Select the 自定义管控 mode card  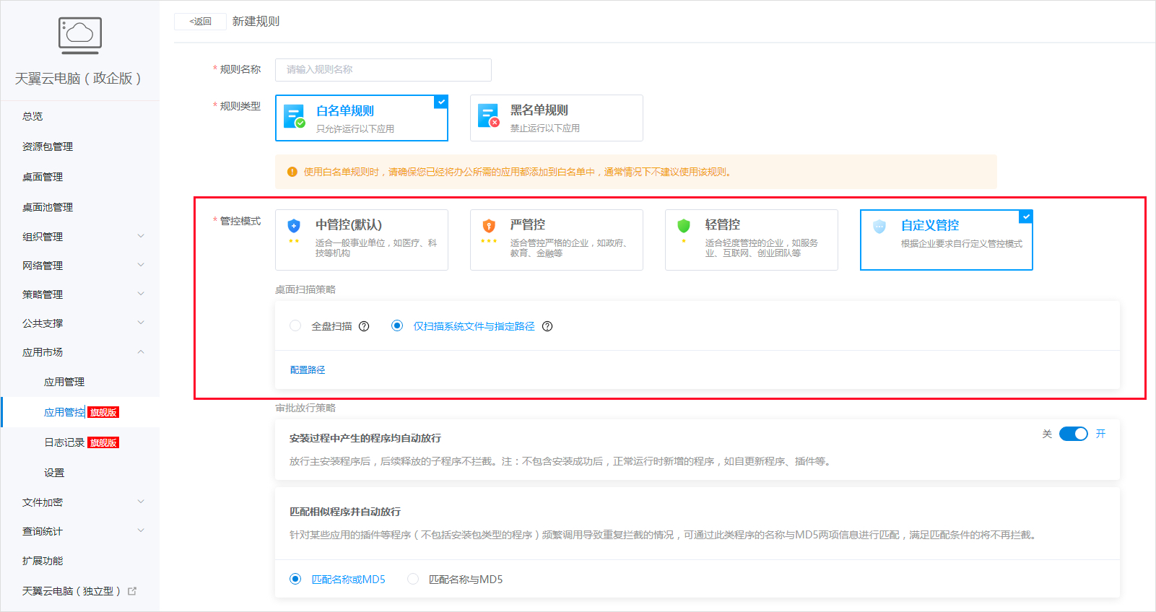(x=947, y=240)
